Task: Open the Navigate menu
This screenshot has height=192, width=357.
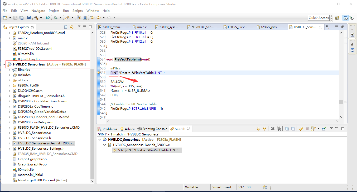Action: point(38,11)
